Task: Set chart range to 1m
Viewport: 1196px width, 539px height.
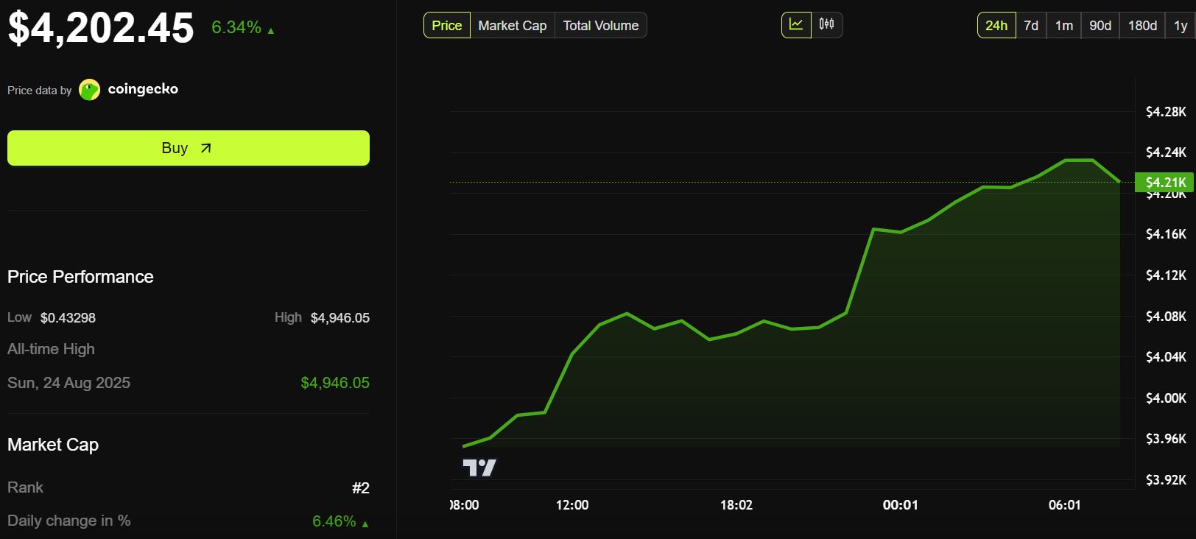Action: click(1064, 25)
